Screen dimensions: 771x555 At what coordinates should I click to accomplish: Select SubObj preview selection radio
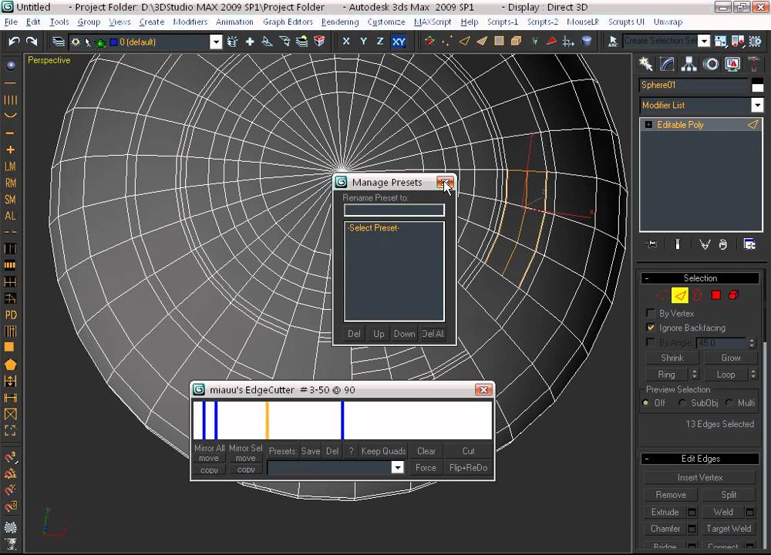682,403
